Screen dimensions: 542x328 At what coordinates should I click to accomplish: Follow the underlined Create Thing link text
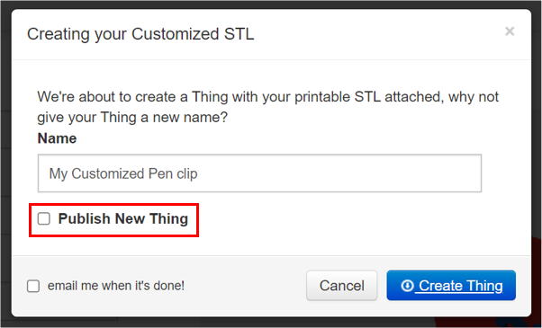[x=461, y=286]
